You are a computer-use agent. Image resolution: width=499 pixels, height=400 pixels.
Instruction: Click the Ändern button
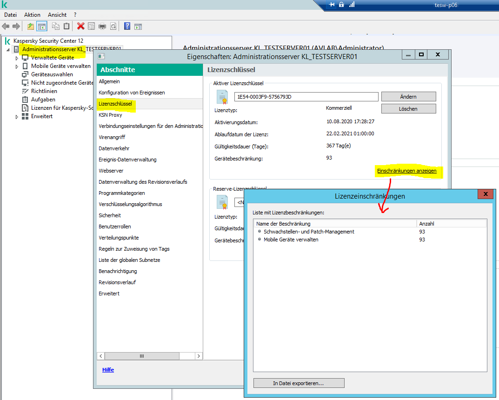pos(408,97)
